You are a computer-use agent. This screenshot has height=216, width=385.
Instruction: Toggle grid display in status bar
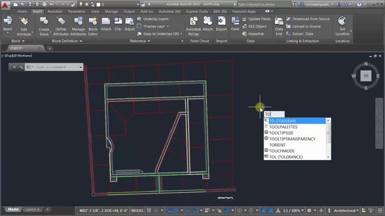[x=149, y=211]
